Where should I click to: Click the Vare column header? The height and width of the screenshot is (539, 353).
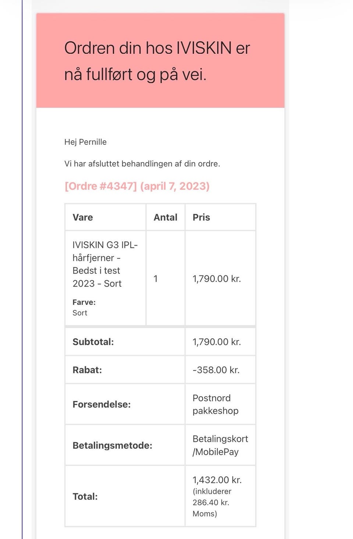point(83,218)
